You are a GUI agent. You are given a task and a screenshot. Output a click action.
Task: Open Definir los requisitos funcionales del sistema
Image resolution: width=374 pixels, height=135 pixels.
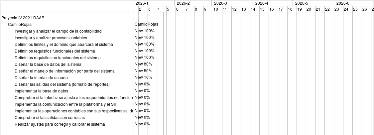pos(55,51)
